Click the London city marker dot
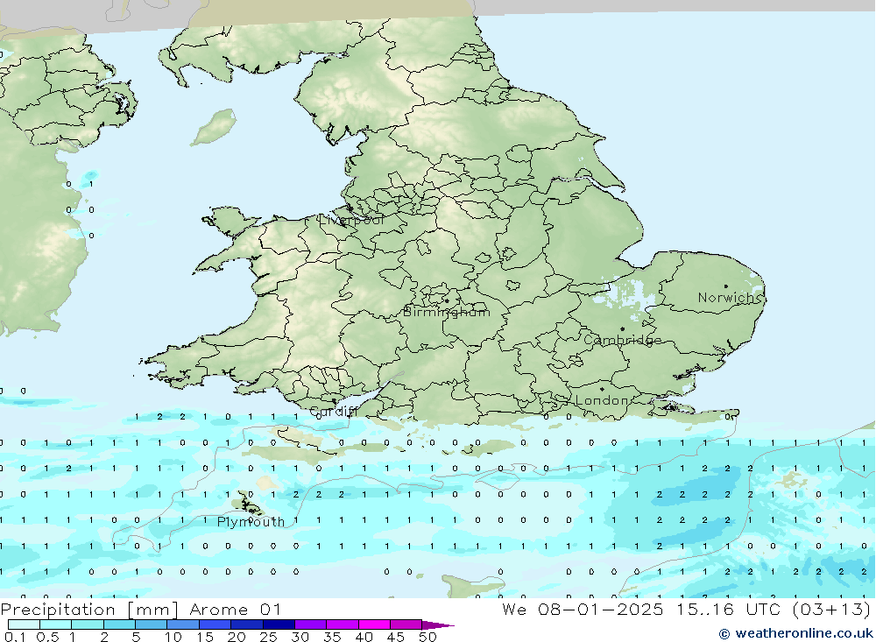Viewport: 876px width, 642px height. 602,389
